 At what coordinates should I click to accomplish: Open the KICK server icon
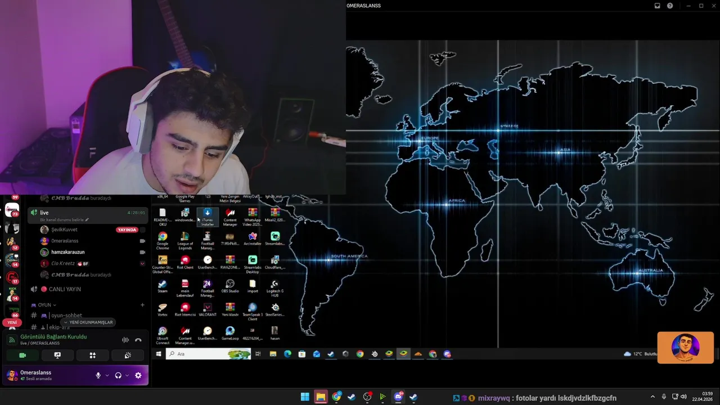[x=12, y=294]
